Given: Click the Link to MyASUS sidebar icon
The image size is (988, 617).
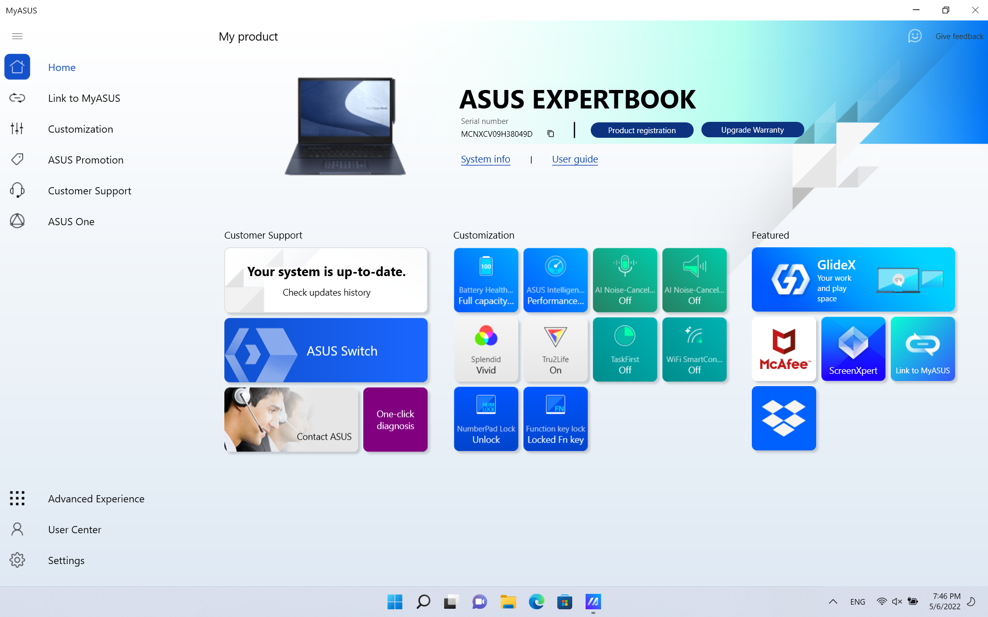Looking at the screenshot, I should pyautogui.click(x=17, y=98).
